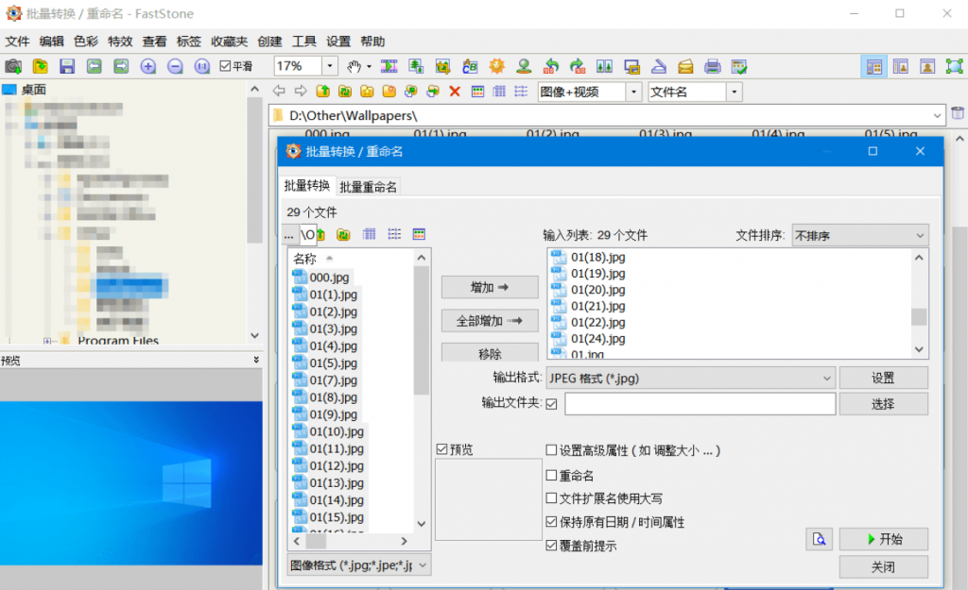
Task: Open the 文件名 sort dropdown
Action: [x=734, y=92]
